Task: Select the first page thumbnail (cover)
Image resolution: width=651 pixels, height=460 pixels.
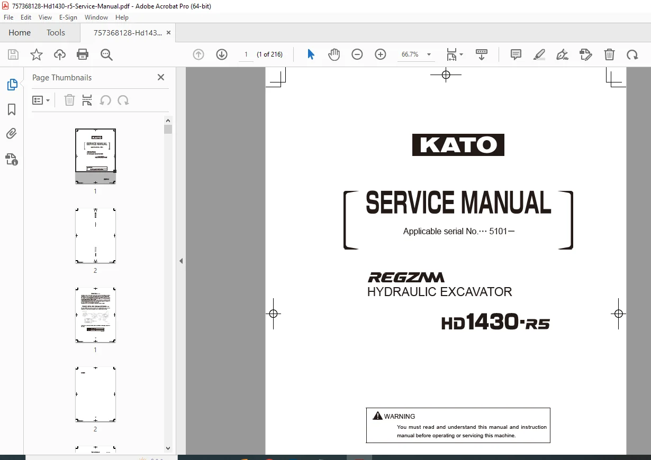Action: click(95, 156)
